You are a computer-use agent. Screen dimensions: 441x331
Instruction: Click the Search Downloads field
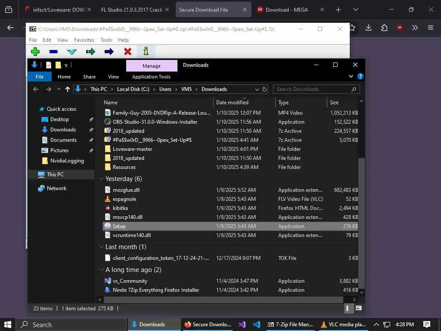click(316, 89)
